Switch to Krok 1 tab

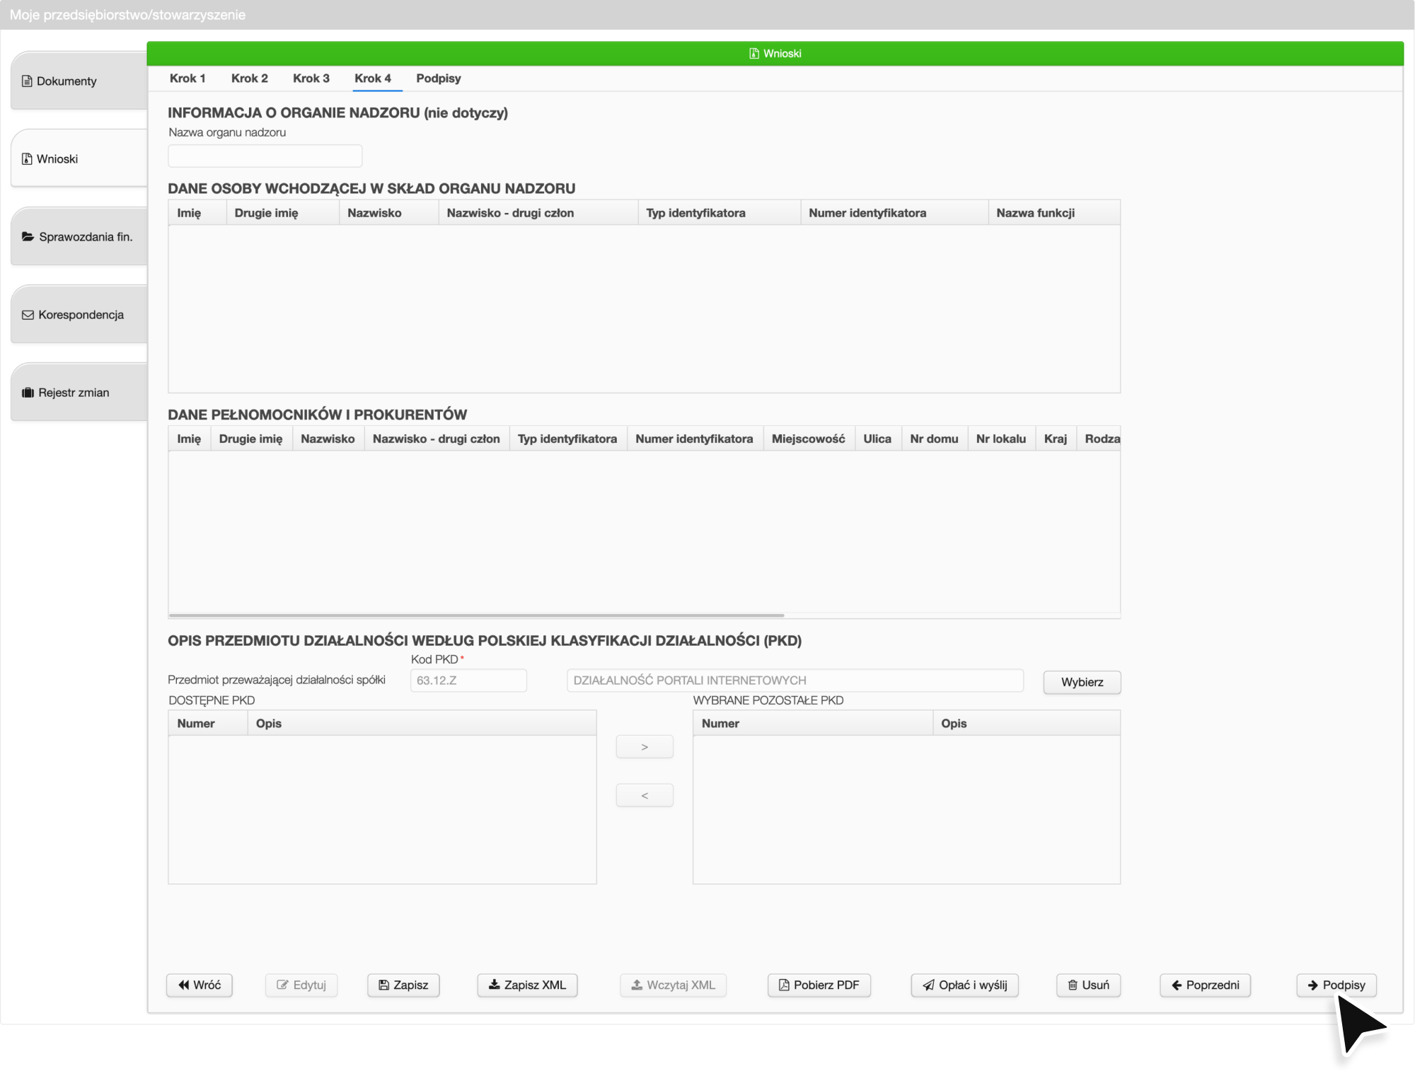[x=187, y=79]
